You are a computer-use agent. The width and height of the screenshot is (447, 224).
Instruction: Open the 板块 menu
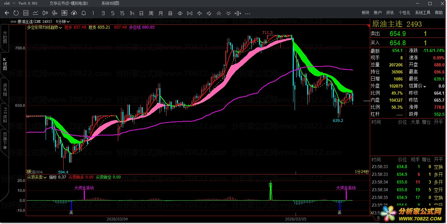pos(365,13)
